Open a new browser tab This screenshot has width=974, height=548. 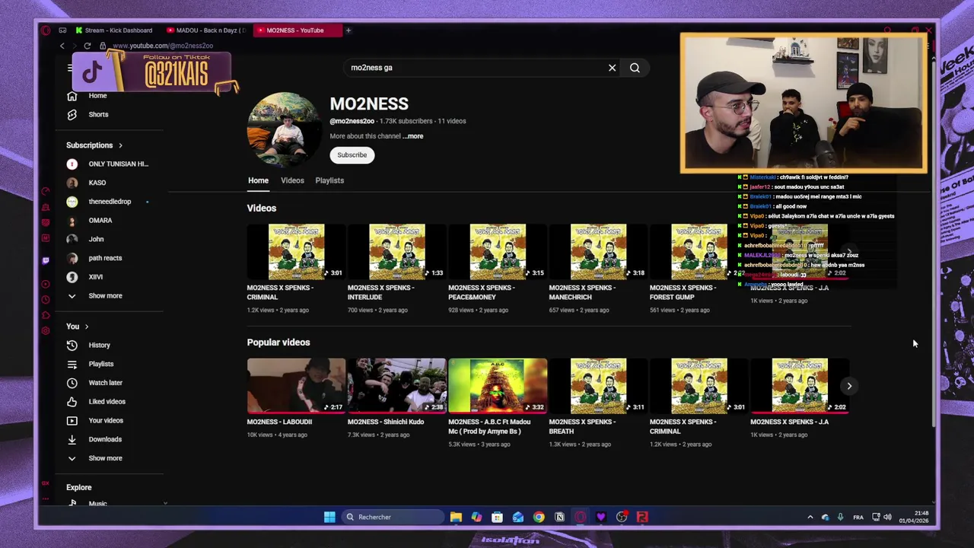[348, 30]
